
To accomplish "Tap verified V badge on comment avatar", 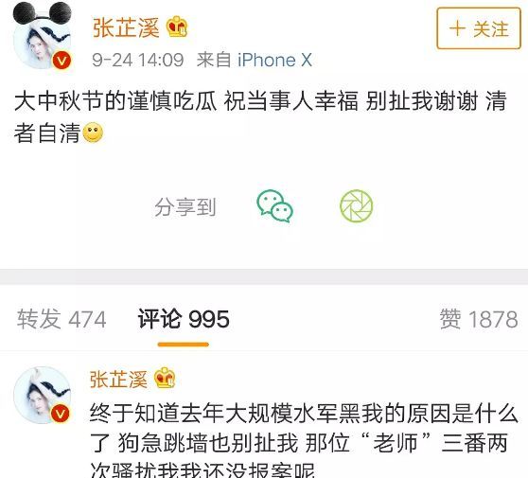I will 61,413.
